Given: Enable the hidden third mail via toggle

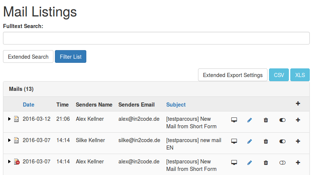Looking at the screenshot, I should click(x=282, y=163).
